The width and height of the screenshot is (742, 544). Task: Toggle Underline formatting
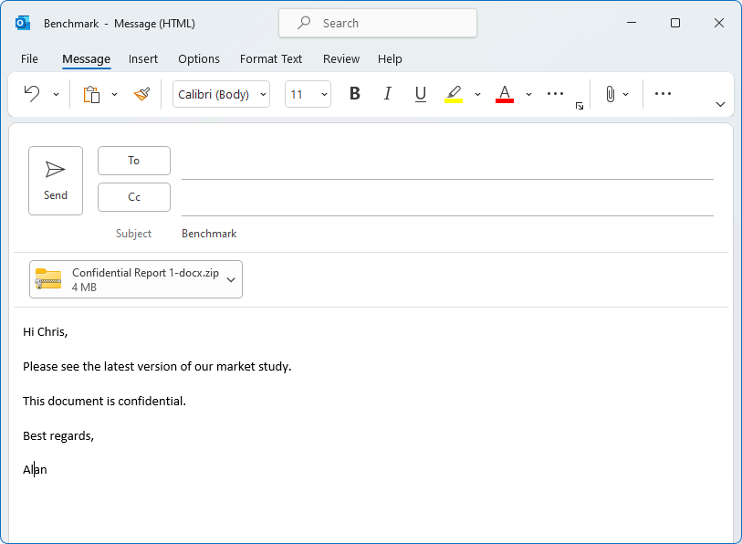420,94
